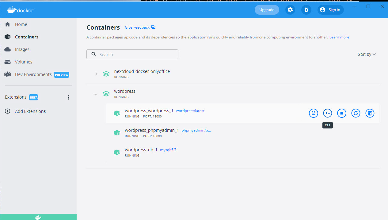The width and height of the screenshot is (388, 220).
Task: Click Add Extensions
Action: pyautogui.click(x=30, y=111)
